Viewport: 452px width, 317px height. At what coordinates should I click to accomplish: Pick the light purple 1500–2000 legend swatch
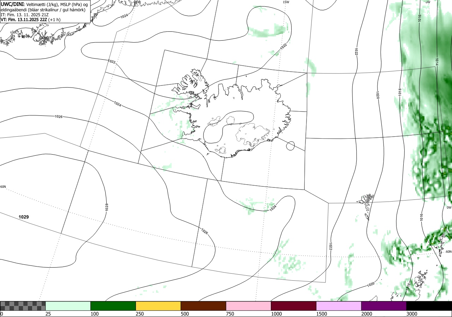coord(339,306)
